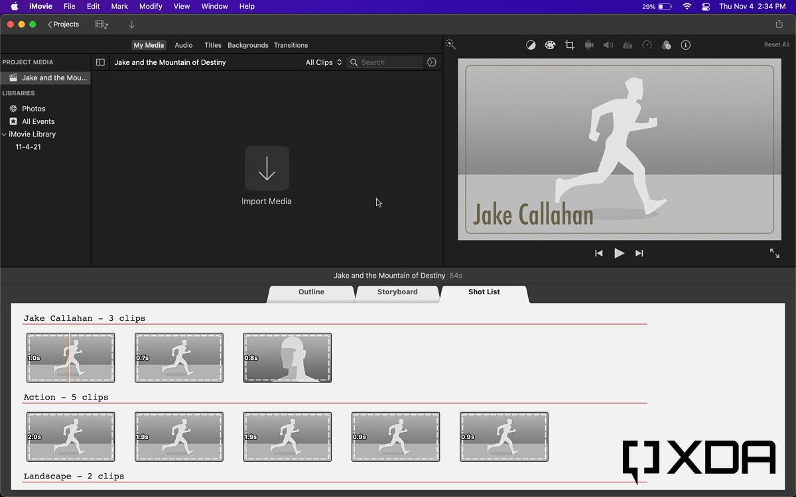796x497 pixels.
Task: Select the Enhance magic wand tool
Action: click(x=450, y=44)
